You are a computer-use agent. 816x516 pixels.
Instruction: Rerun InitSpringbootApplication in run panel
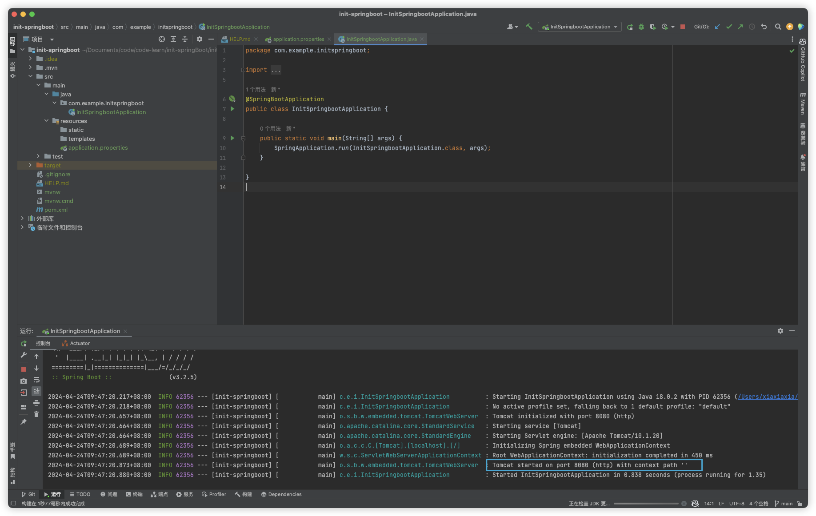tap(24, 343)
